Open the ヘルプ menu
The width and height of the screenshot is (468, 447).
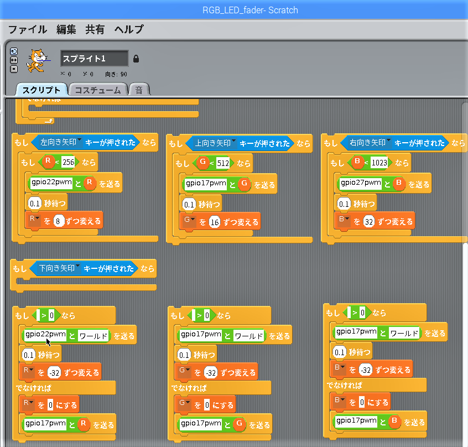coord(129,29)
